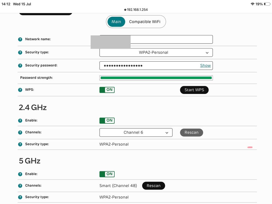Toggle the WPS switch off
This screenshot has height=204, width=272.
107,90
